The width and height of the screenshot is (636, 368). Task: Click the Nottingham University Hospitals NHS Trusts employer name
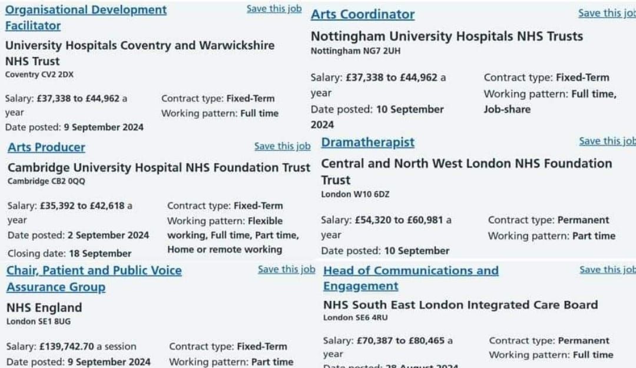tap(446, 36)
